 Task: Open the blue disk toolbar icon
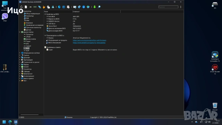(x=59, y=7)
